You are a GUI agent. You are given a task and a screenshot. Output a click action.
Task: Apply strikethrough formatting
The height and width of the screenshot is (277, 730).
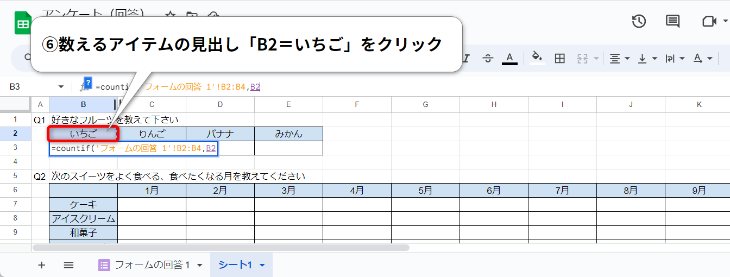coord(487,58)
